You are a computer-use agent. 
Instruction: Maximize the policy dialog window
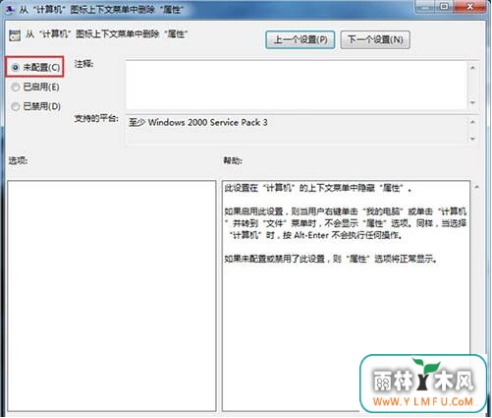[x=444, y=6]
